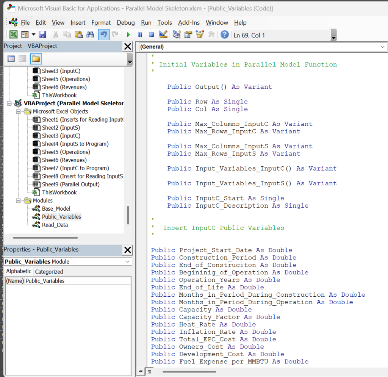The width and height of the screenshot is (388, 377).
Task: Open the Window menu
Action: (217, 22)
